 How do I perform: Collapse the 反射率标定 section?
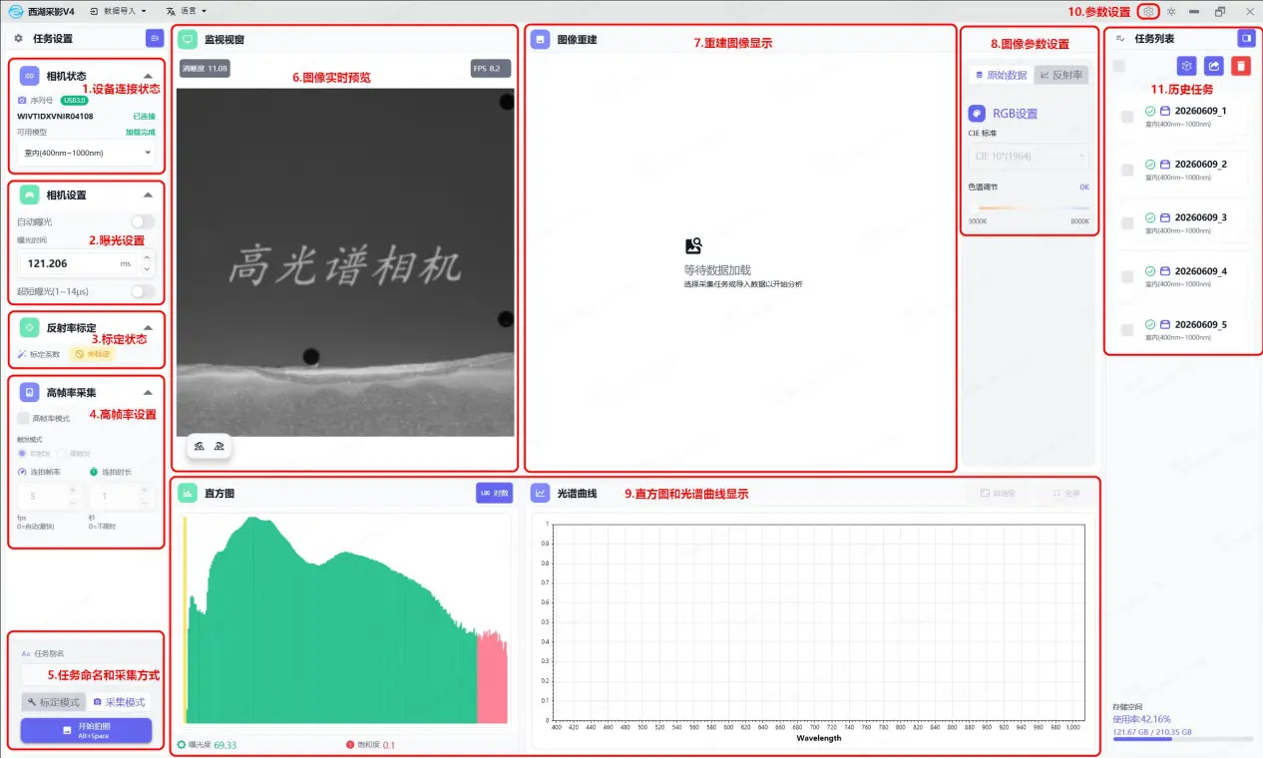point(148,327)
